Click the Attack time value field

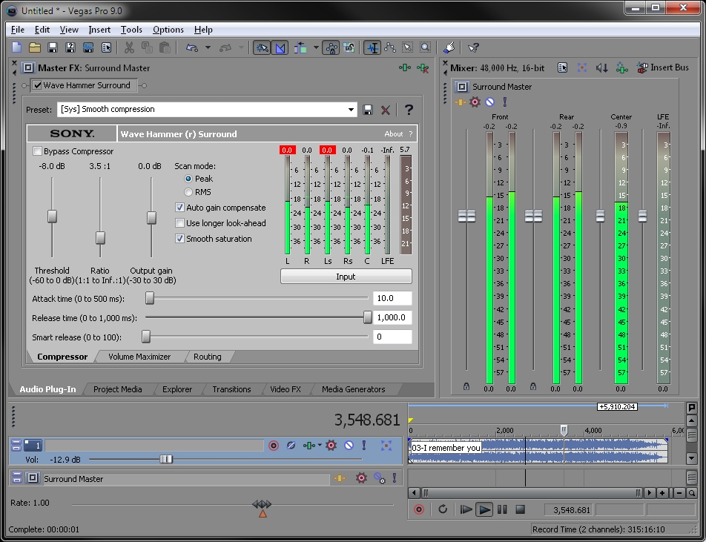pyautogui.click(x=392, y=298)
